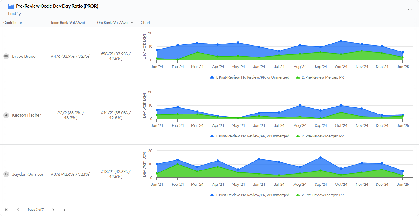Jump to the last page
This screenshot has height=216, width=419.
[65, 210]
